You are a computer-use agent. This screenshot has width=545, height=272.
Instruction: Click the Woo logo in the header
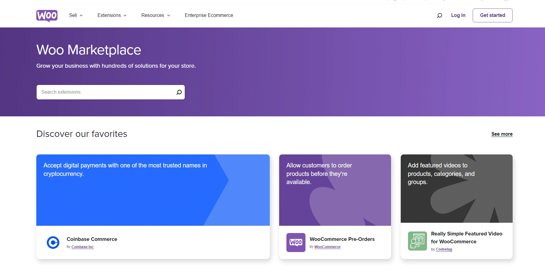[x=47, y=15]
